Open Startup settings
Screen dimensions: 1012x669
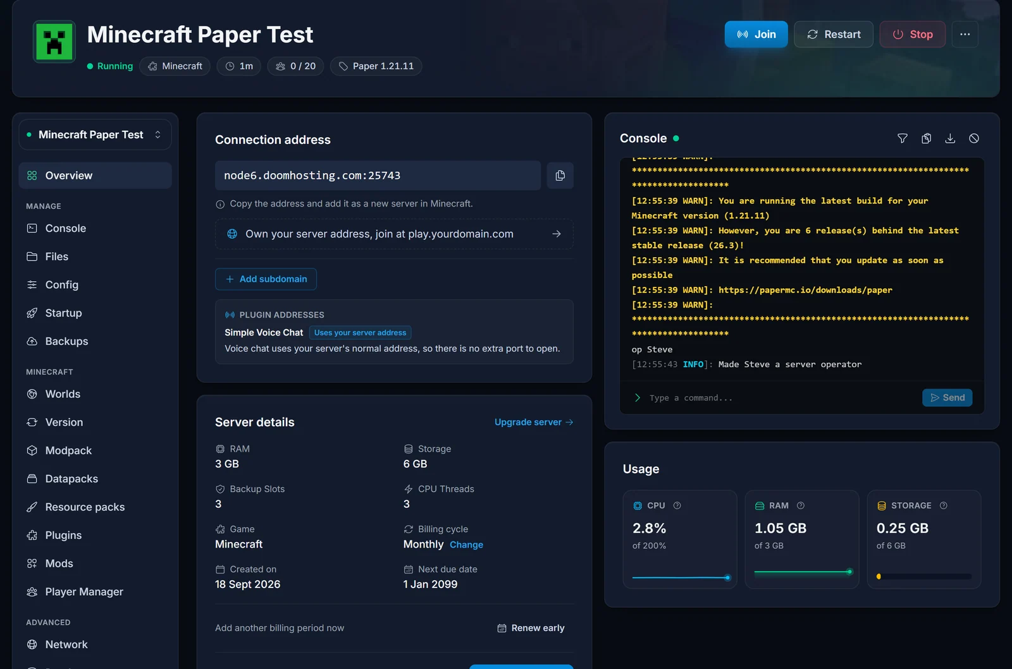point(95,313)
